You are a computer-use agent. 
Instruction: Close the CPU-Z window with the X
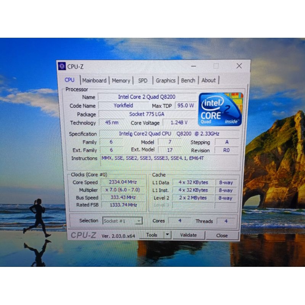coord(239,66)
